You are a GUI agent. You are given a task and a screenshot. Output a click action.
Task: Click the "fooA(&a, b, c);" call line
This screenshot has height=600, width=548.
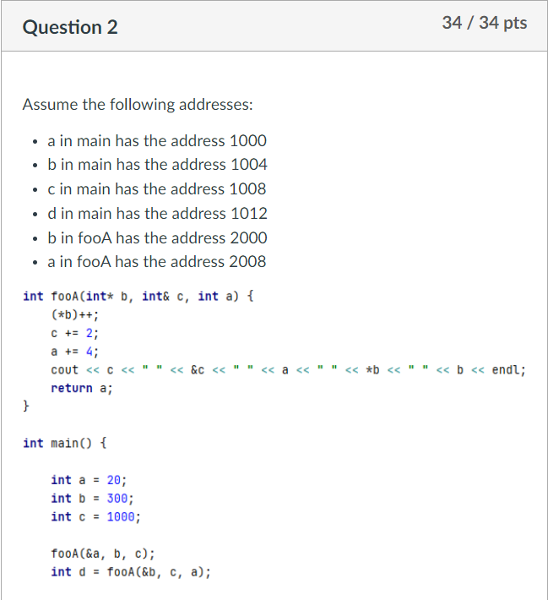(103, 554)
